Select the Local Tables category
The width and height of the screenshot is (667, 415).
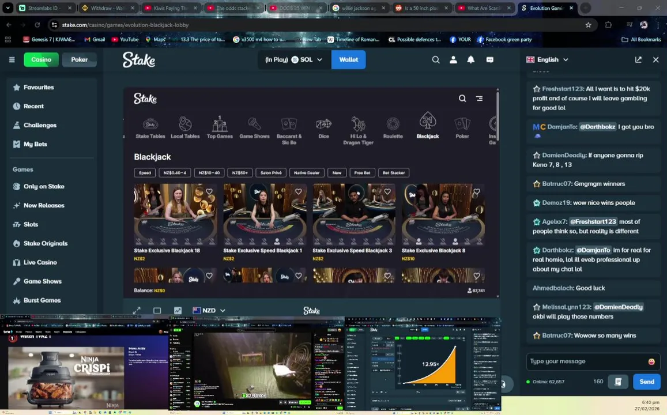[x=185, y=127]
